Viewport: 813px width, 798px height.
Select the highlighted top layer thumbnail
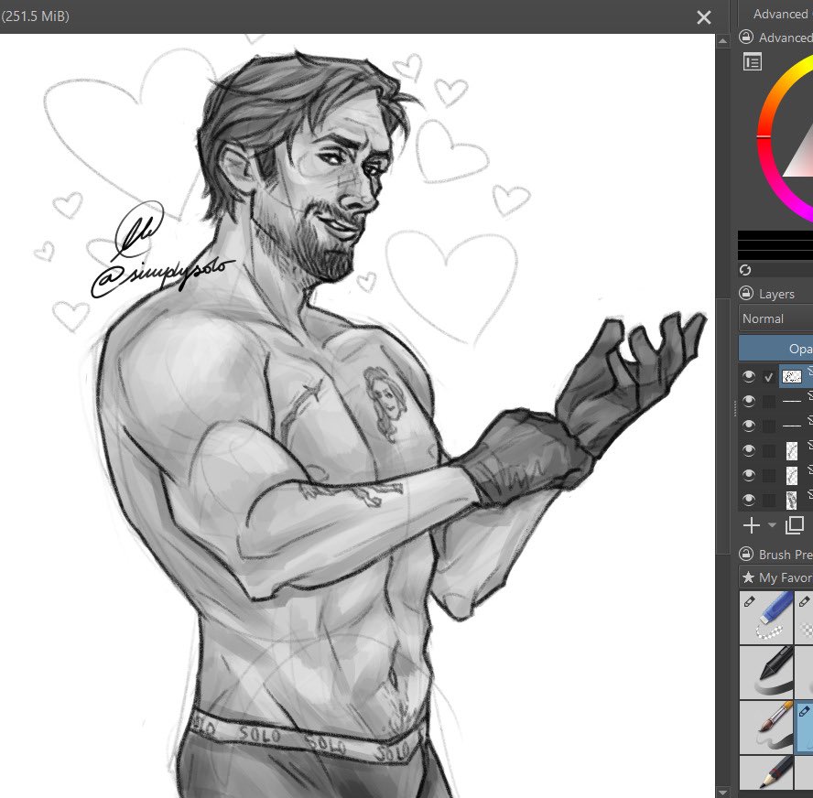pos(792,377)
